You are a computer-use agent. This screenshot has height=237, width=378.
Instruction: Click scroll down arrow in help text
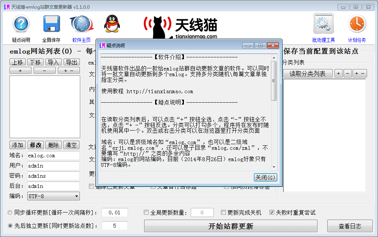(274, 167)
